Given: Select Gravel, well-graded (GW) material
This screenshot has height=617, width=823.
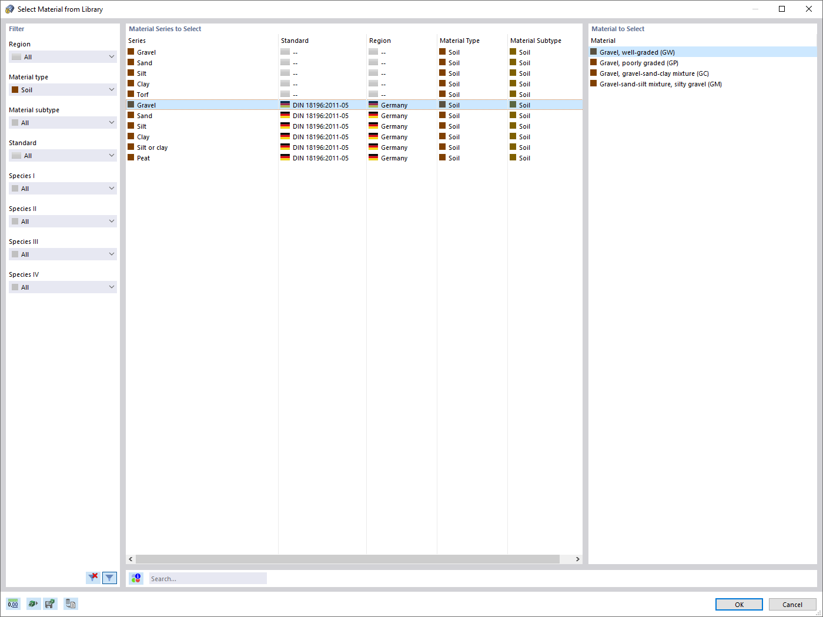Looking at the screenshot, I should (x=702, y=52).
